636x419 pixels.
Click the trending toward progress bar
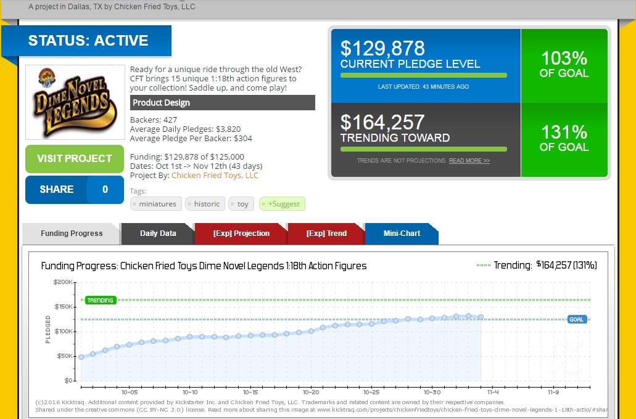(x=423, y=149)
